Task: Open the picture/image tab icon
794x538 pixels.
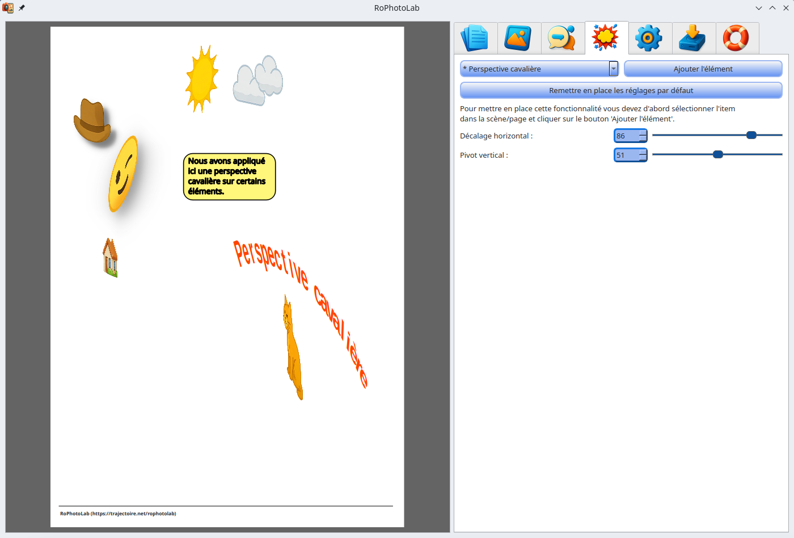Action: pyautogui.click(x=519, y=38)
